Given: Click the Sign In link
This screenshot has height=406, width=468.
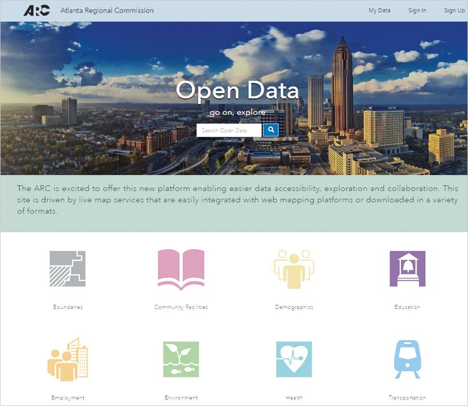Looking at the screenshot, I should coord(417,10).
